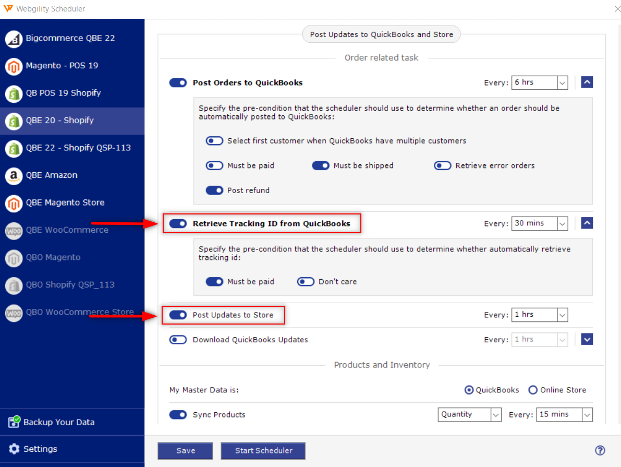Open the 30 mins interval dropdown
Image resolution: width=621 pixels, height=467 pixels.
(540, 224)
